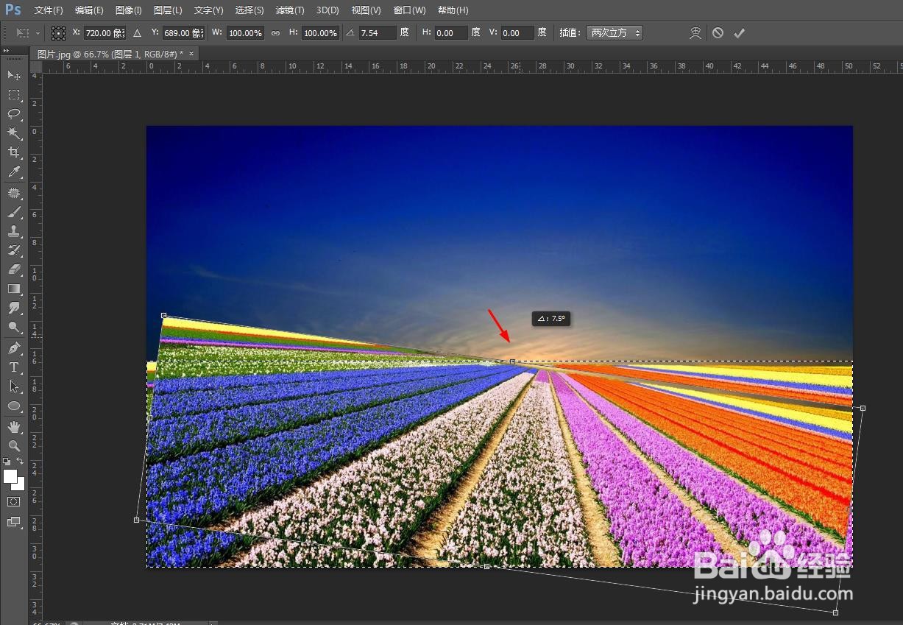Image resolution: width=903 pixels, height=625 pixels.
Task: Select the Rectangular Marquee tool
Action: (x=14, y=94)
